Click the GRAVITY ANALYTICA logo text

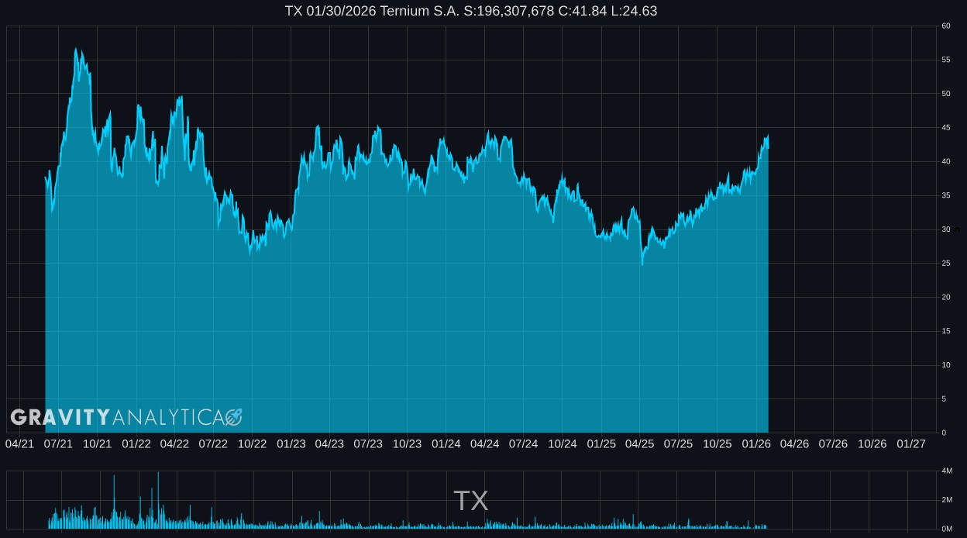tap(126, 418)
